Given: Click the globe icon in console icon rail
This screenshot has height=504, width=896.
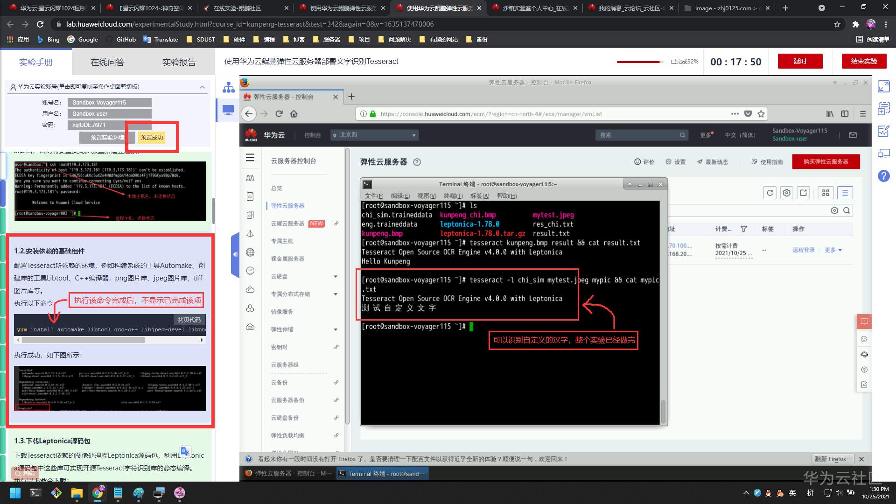Looking at the screenshot, I should 250,252.
